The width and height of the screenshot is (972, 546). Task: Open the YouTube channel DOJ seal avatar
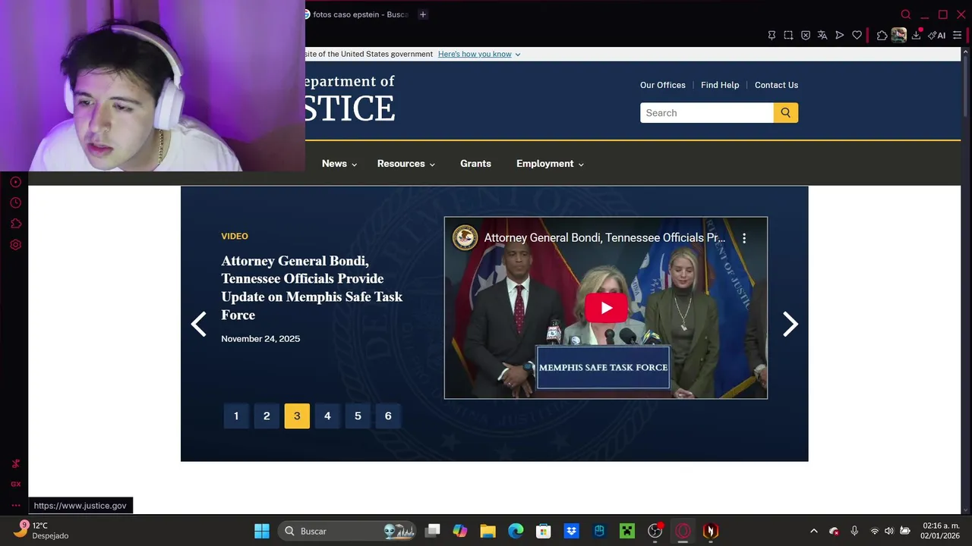465,237
